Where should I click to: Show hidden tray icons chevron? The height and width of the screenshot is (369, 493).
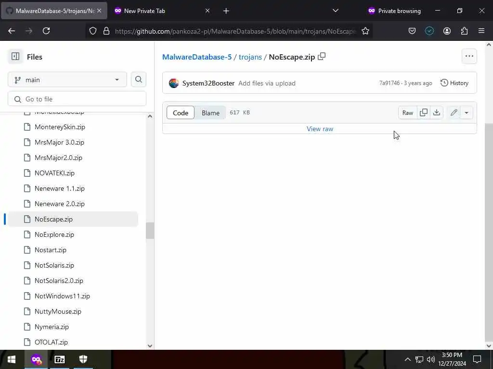pos(407,359)
